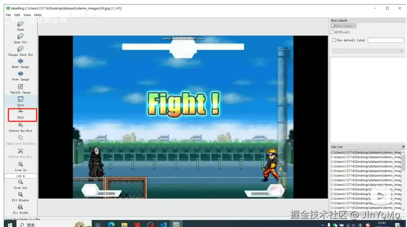Shrink canvas with Zoom Out
This screenshot has width=407, height=227.
[20, 184]
